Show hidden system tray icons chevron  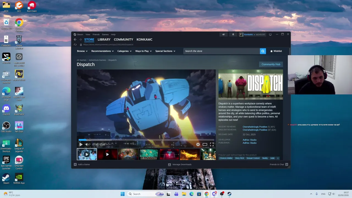(x=311, y=194)
